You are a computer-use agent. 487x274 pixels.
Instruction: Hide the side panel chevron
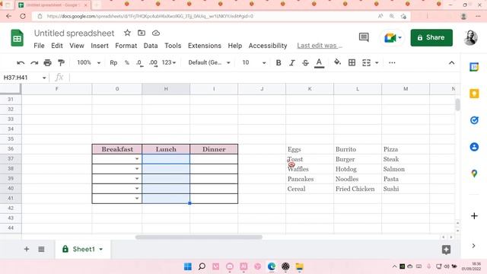pyautogui.click(x=473, y=246)
